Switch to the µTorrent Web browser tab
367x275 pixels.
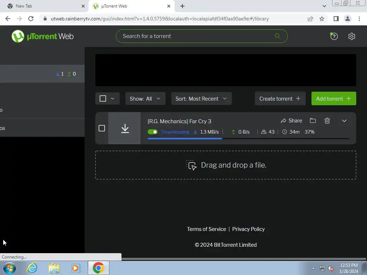coord(131,6)
